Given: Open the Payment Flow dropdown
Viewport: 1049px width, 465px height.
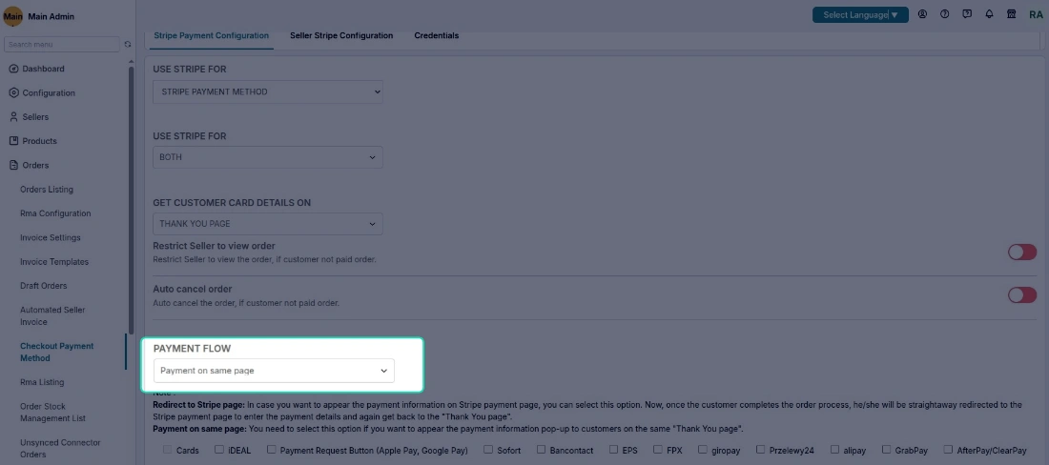Looking at the screenshot, I should point(274,370).
